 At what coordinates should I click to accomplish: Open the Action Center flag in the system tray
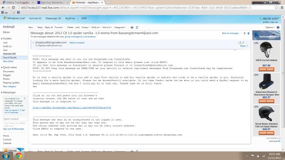pyautogui.click(x=253, y=156)
